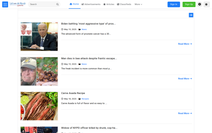Open 'Biden battling most aggressive type' headline

tap(88, 24)
